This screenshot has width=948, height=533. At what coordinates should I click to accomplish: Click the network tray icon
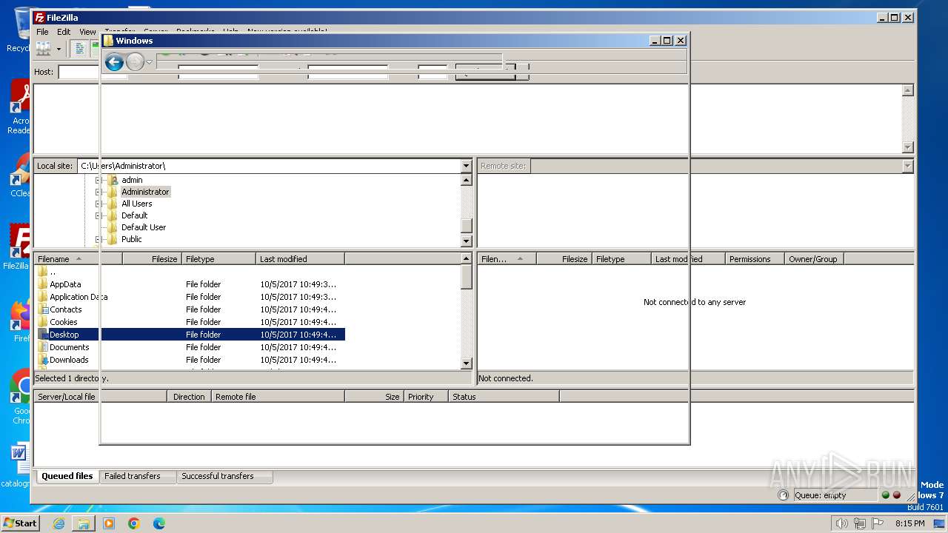coord(860,523)
